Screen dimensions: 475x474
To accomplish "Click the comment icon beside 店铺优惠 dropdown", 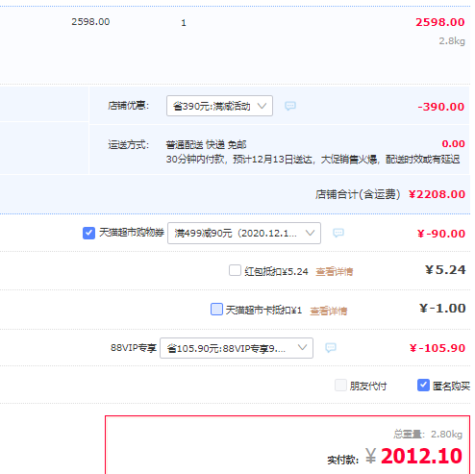I will (290, 106).
